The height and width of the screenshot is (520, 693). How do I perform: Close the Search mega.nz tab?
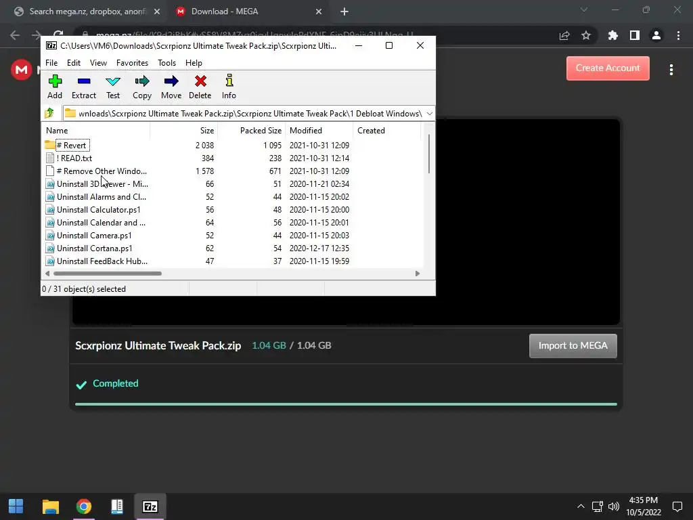coord(157,12)
